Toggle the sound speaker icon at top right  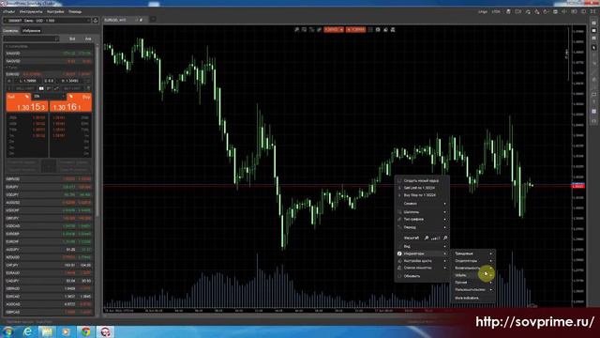tap(564, 12)
